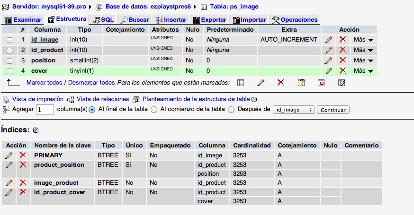Screen dimensions: 414x215
Task: Switch to the SQL tab
Action: tap(103, 20)
